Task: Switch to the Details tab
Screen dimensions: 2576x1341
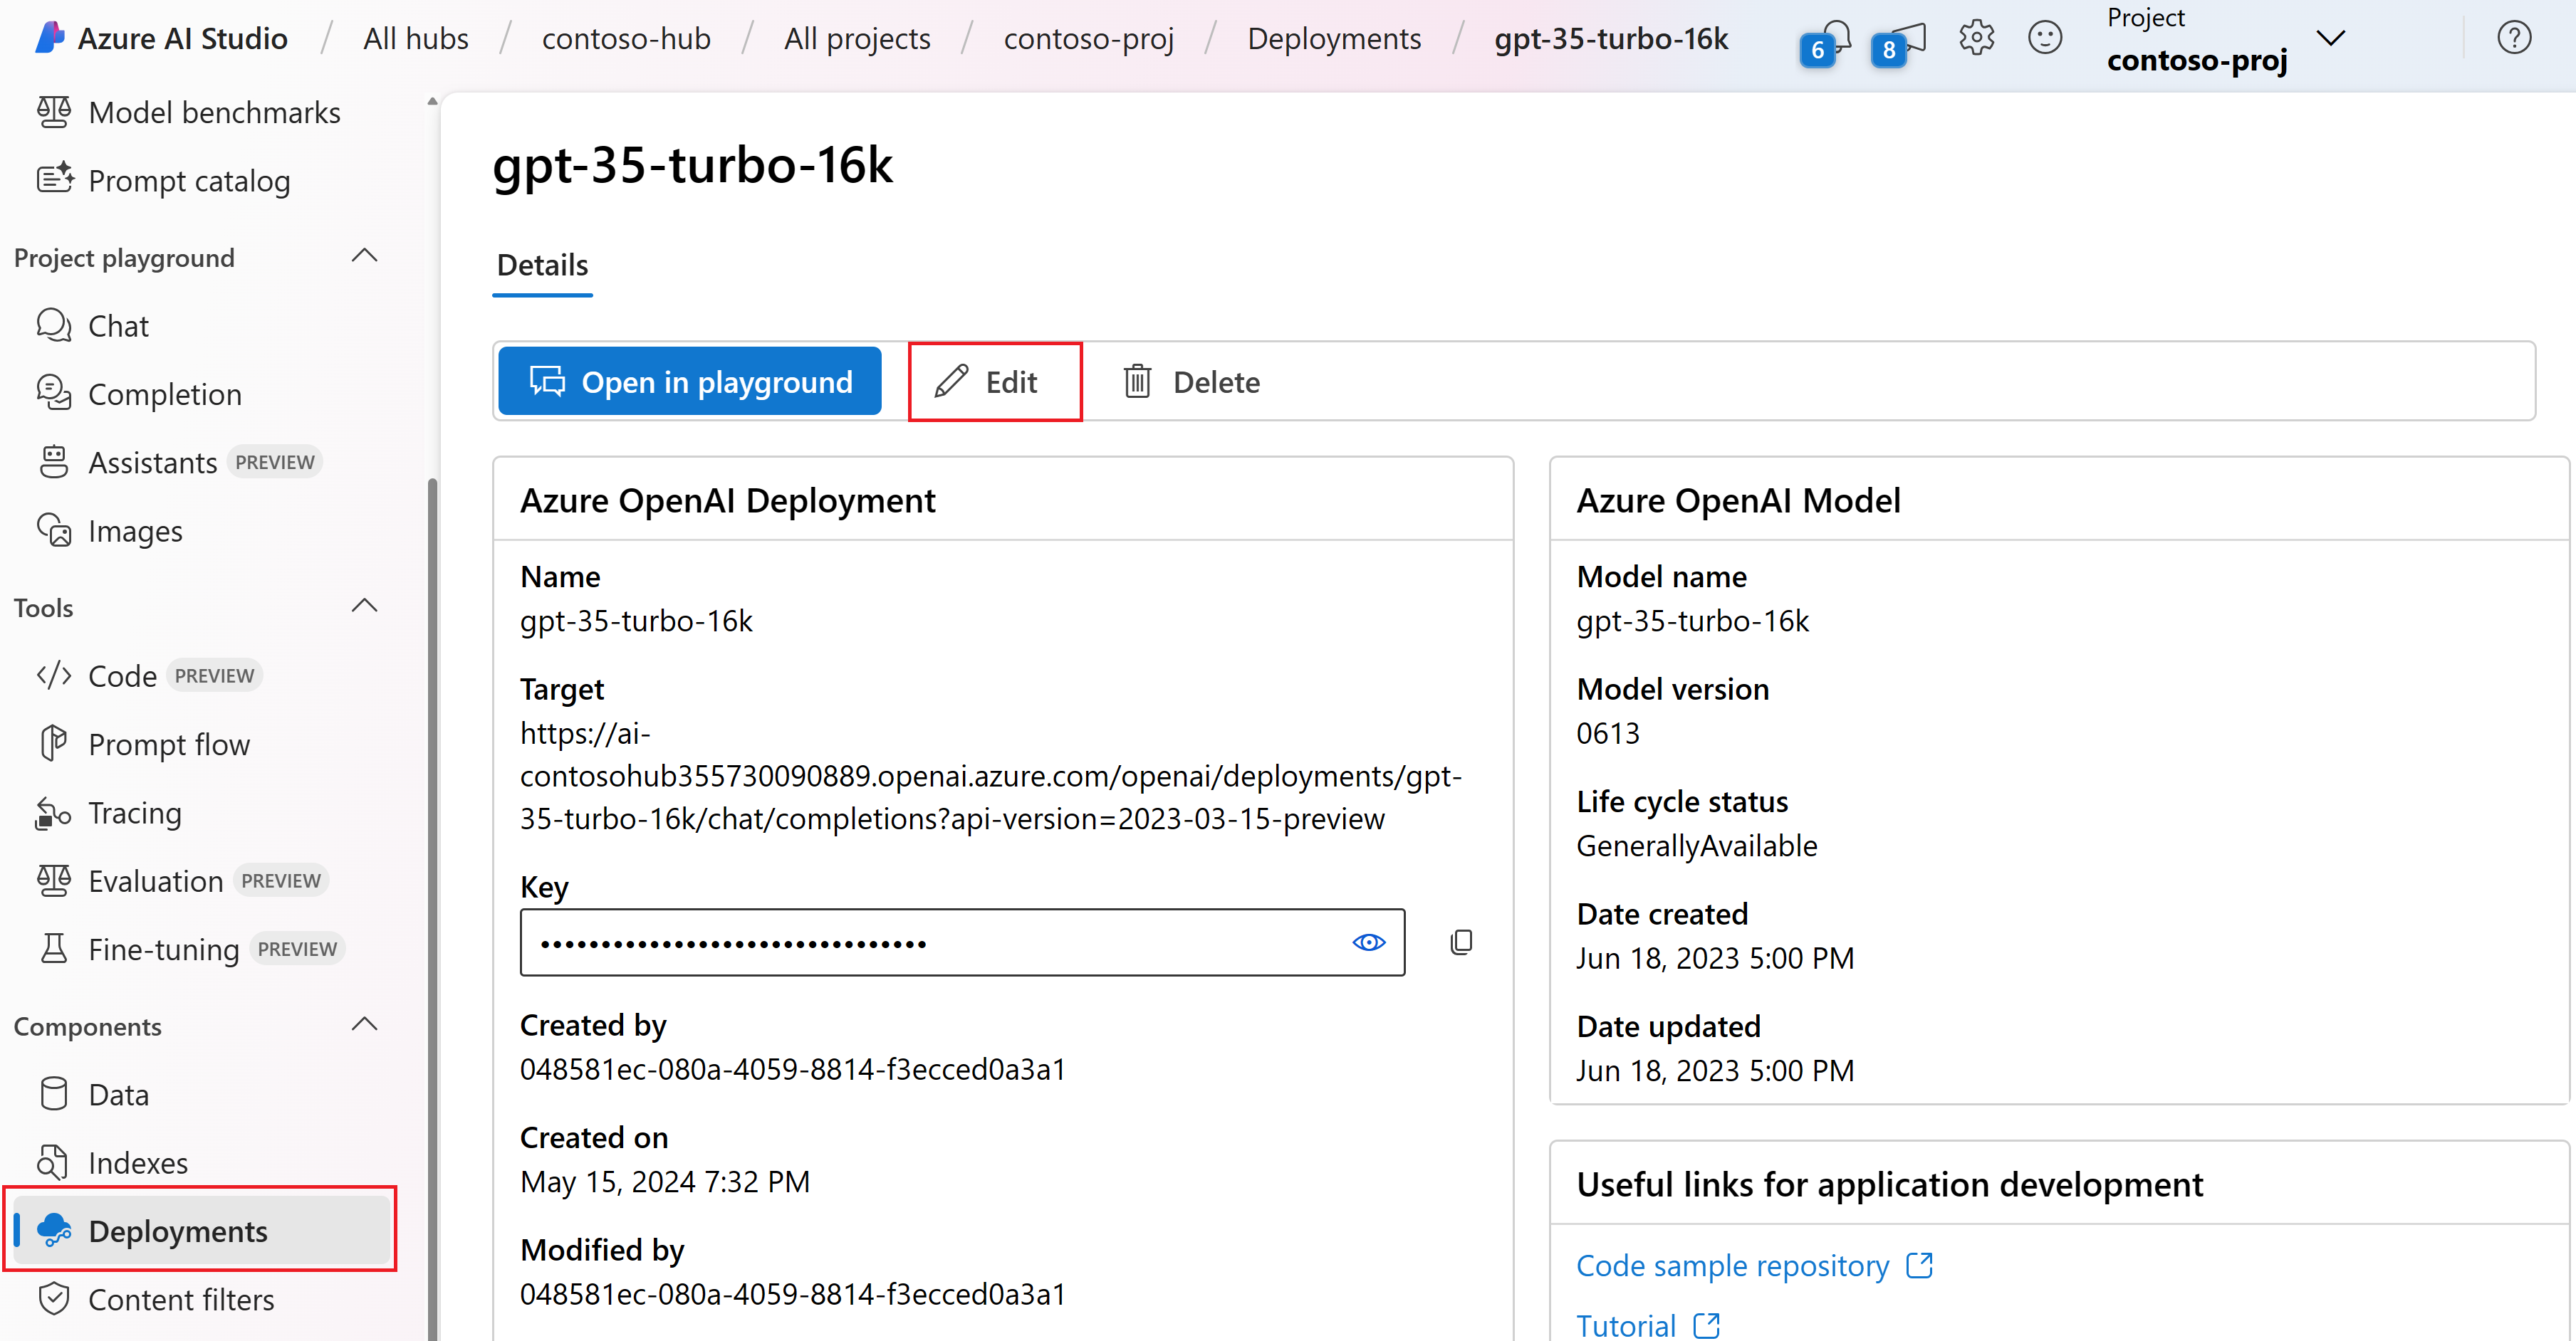Action: (x=542, y=265)
